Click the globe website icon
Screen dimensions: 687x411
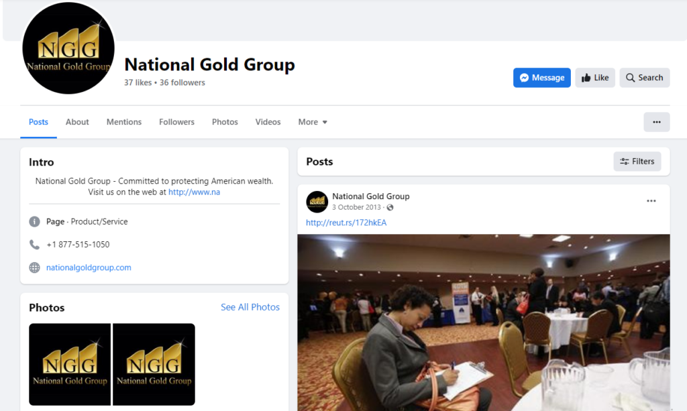coord(35,268)
